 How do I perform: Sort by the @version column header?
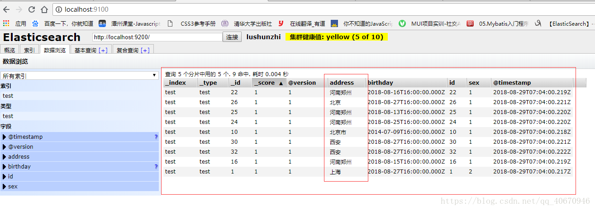click(306, 82)
